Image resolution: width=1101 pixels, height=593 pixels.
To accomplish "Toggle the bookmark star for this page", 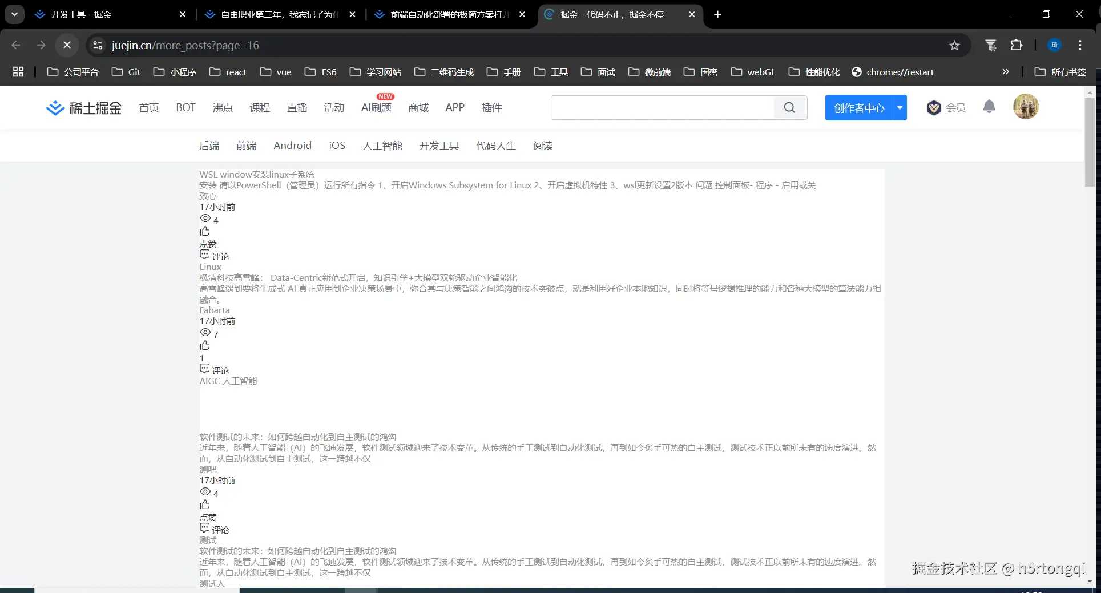I will click(955, 45).
